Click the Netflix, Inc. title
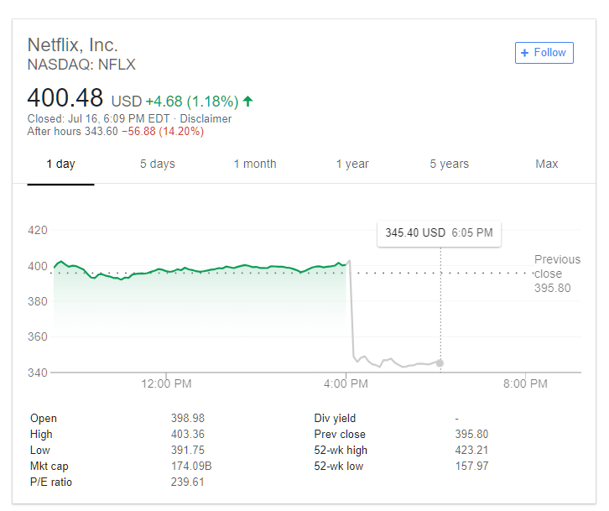 [73, 45]
